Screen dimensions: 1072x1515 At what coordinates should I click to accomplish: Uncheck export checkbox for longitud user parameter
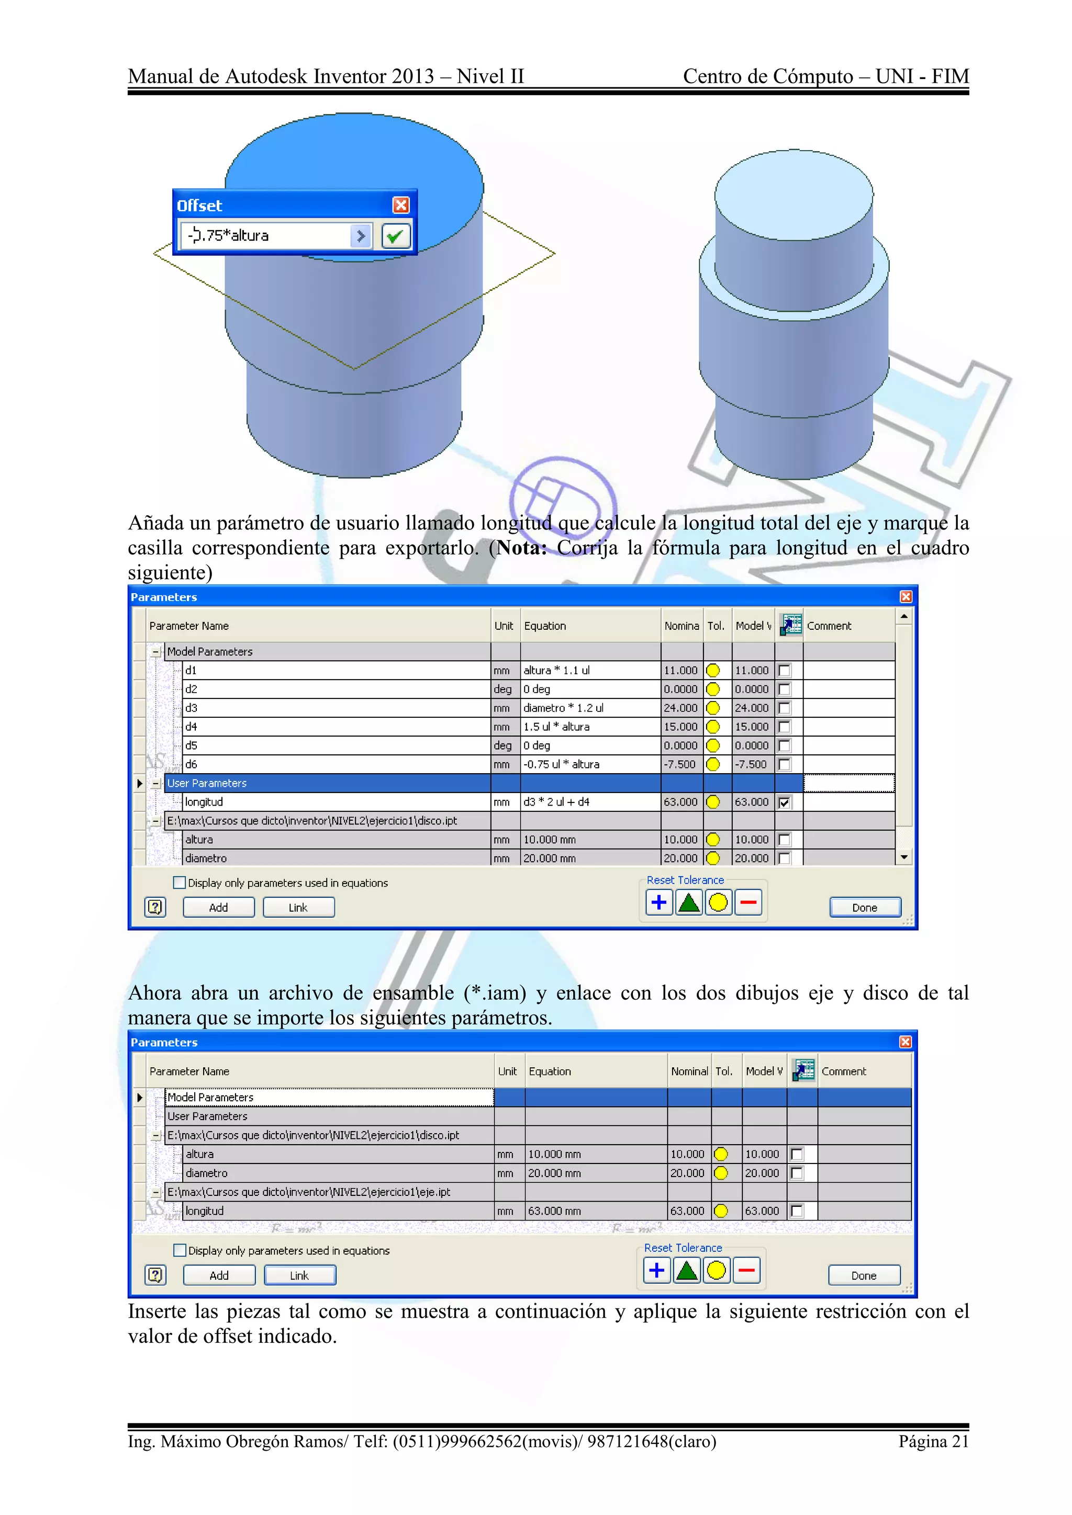(x=784, y=802)
